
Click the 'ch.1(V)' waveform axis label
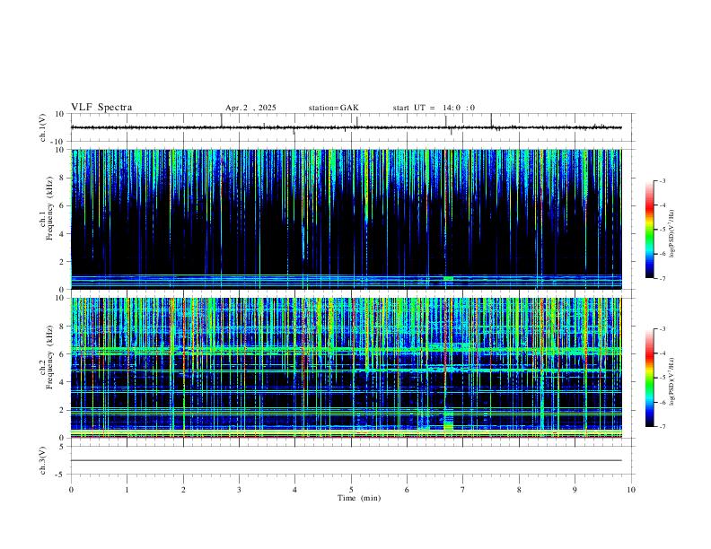43,127
